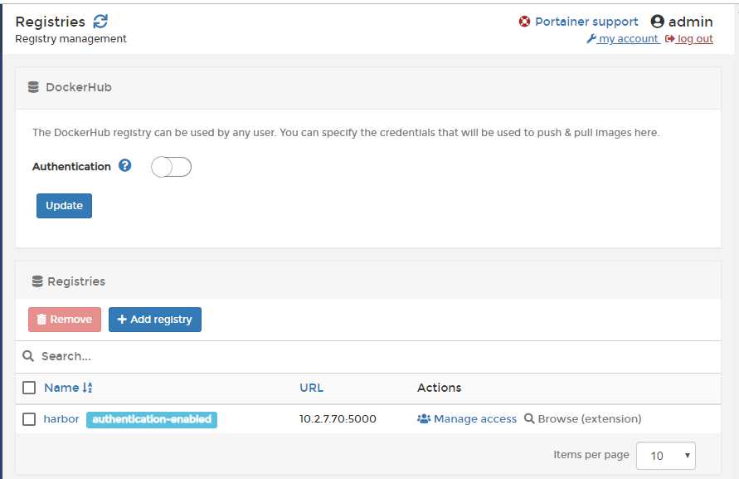This screenshot has height=479, width=739.
Task: Open the harbor registry link
Action: pos(61,418)
